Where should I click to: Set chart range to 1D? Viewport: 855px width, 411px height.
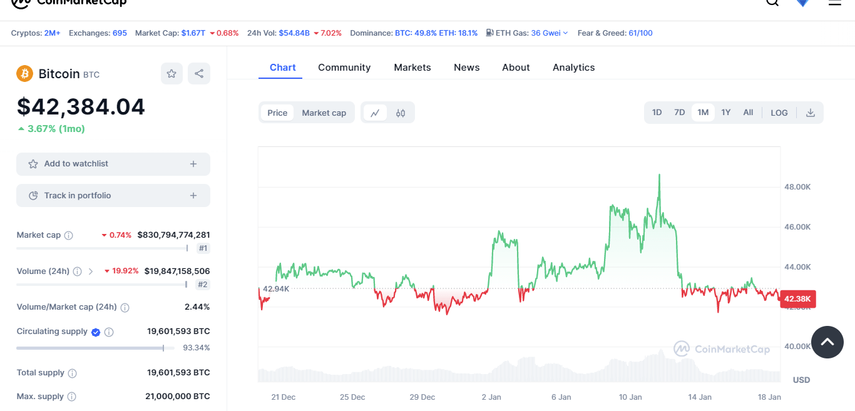pyautogui.click(x=657, y=113)
